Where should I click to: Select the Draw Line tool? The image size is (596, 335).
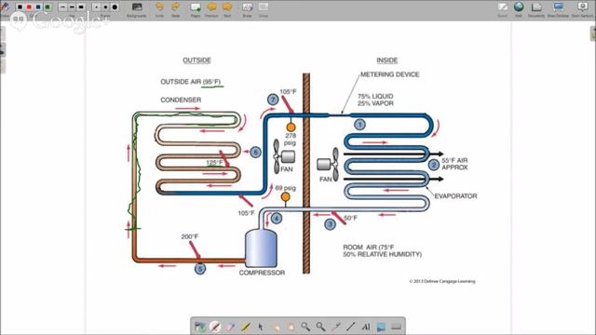(x=350, y=327)
